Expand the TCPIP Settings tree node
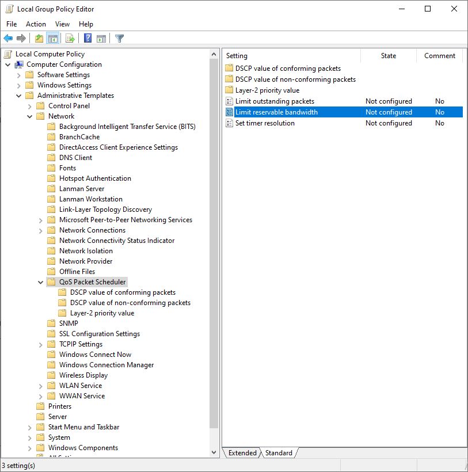This screenshot has height=472, width=468. [x=41, y=344]
